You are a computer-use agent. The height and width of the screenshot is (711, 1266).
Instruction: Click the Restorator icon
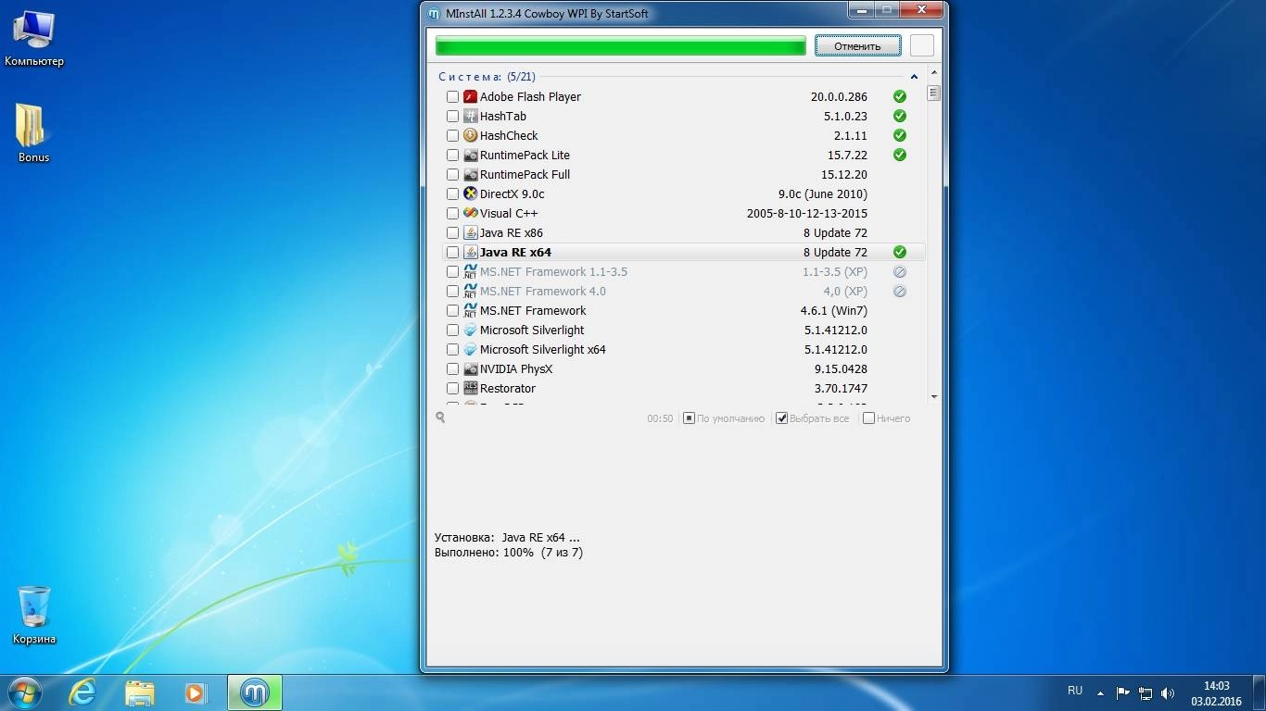[x=470, y=388]
